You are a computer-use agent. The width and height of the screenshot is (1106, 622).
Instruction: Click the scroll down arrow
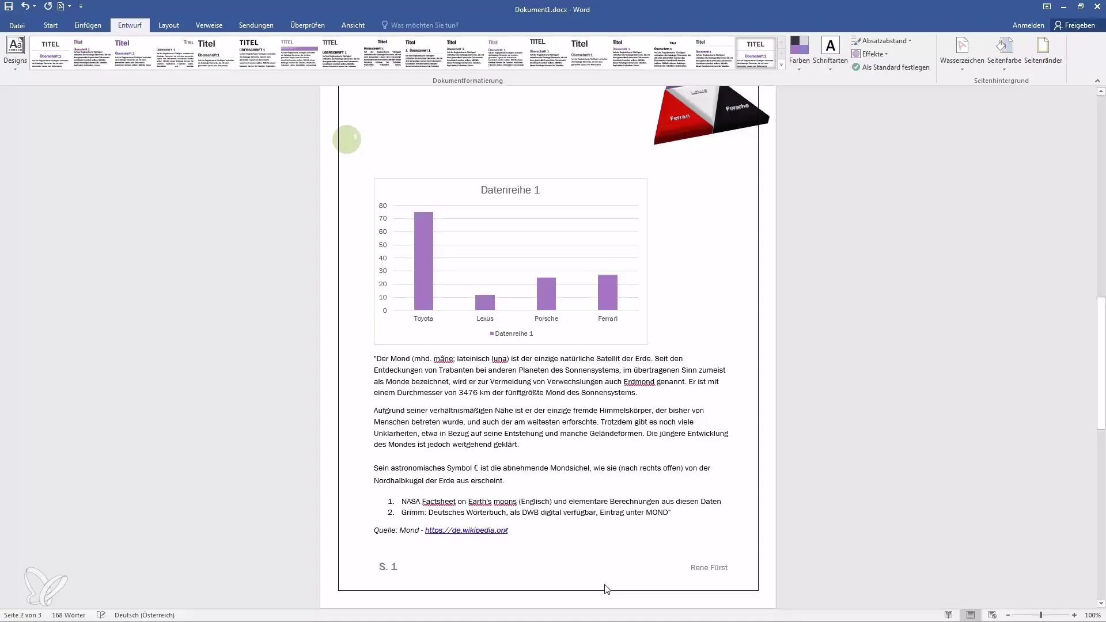[x=1101, y=604]
